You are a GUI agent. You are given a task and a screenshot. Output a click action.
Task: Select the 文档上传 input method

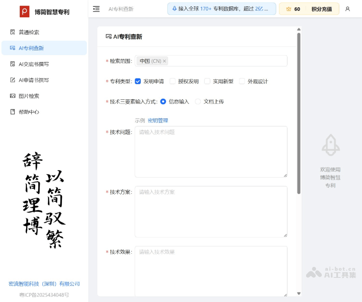coord(197,101)
